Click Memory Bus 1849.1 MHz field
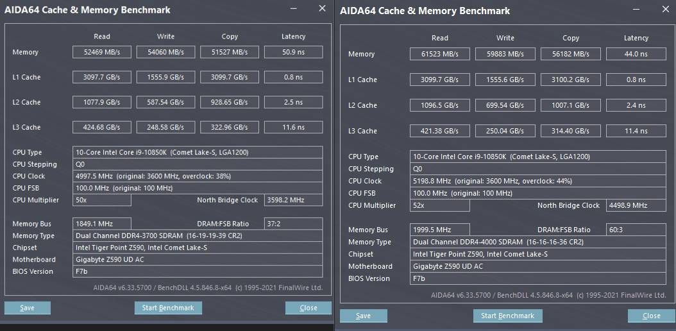676x331 pixels. point(102,224)
